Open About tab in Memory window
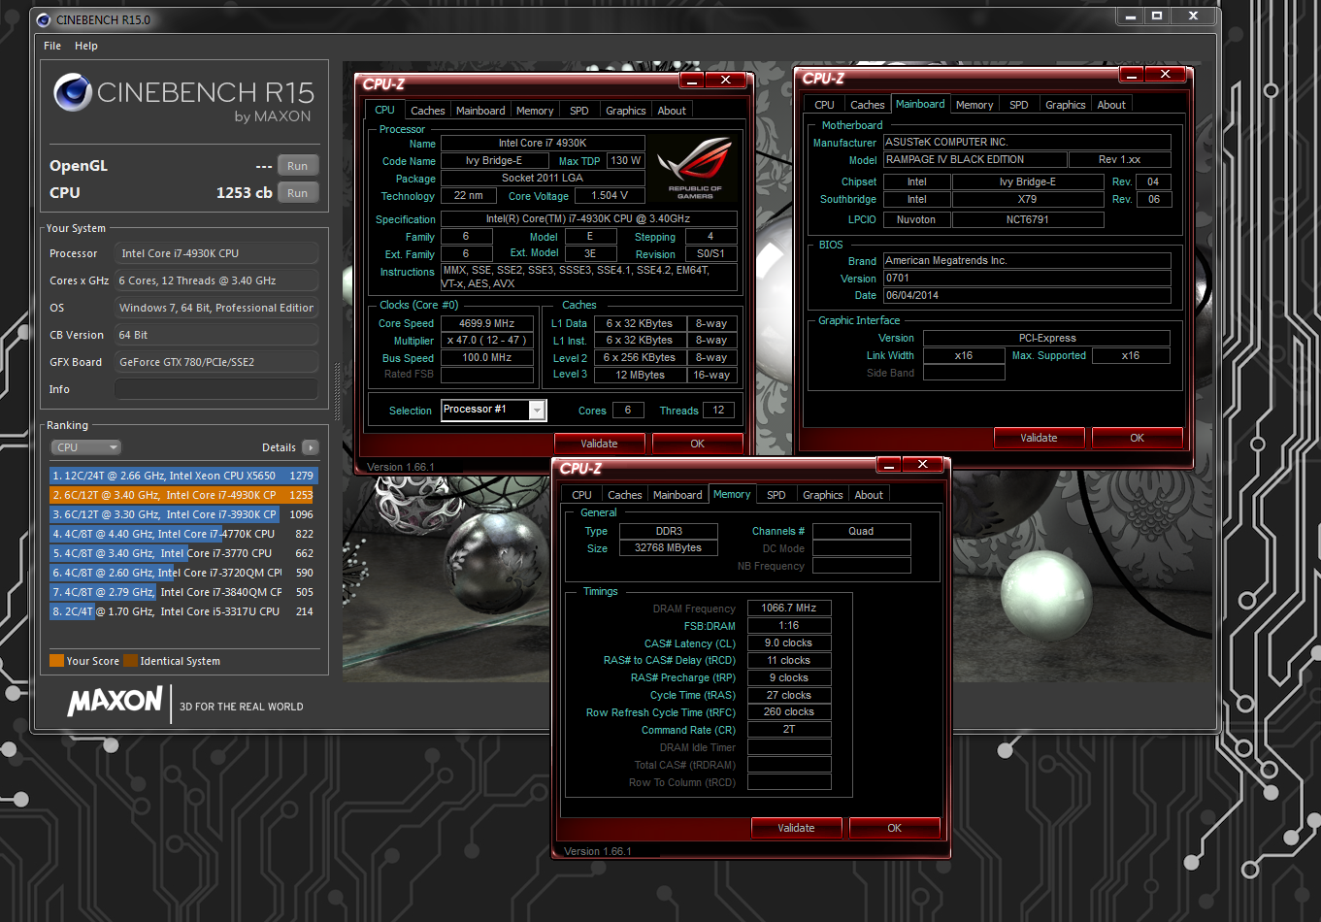 [869, 495]
